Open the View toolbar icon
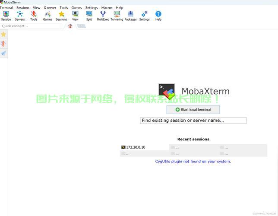Screen dimensions: 278x216 (x=75, y=16)
